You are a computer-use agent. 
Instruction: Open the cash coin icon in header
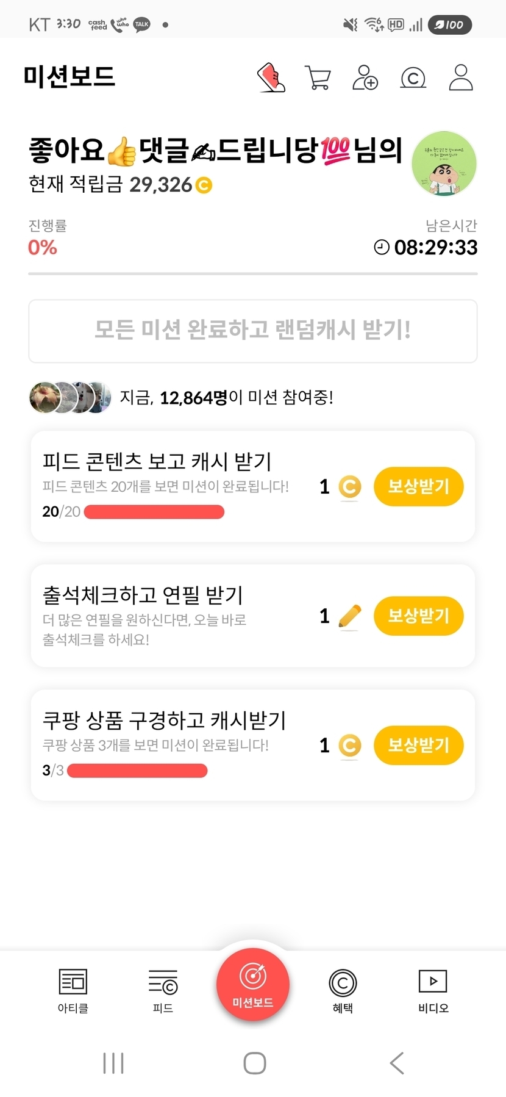pos(413,78)
